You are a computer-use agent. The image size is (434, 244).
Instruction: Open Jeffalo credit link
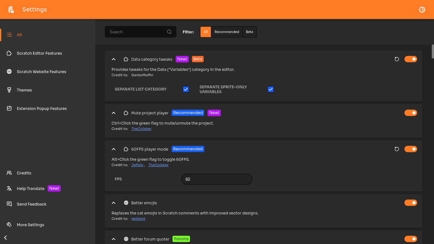pos(137,165)
